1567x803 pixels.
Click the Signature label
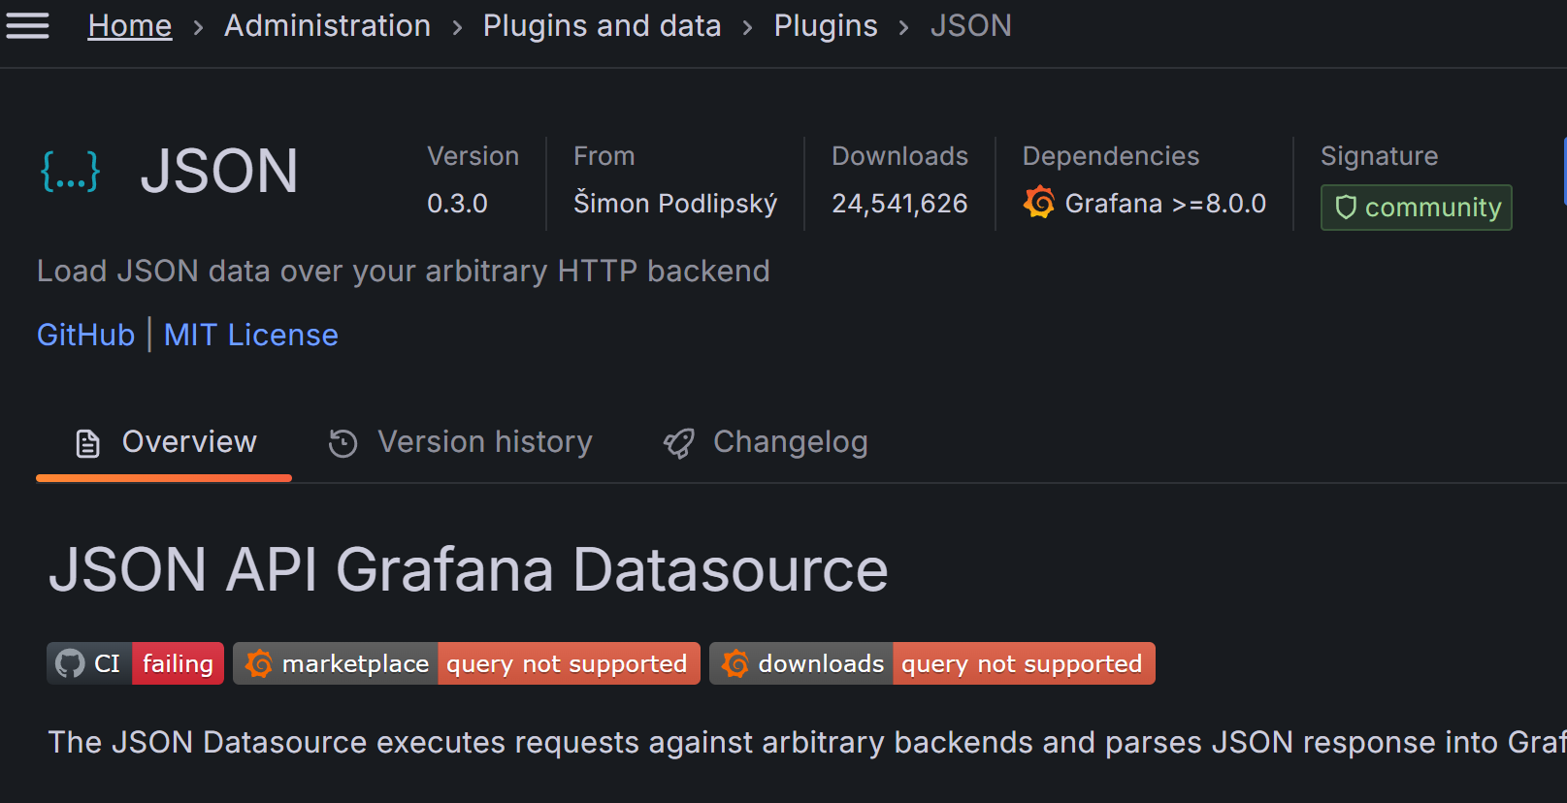coord(1379,156)
